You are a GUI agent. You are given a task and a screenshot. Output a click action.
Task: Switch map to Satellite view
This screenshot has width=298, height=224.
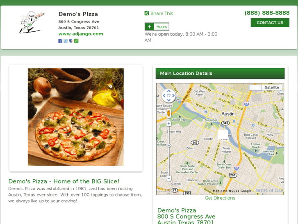pos(272,88)
